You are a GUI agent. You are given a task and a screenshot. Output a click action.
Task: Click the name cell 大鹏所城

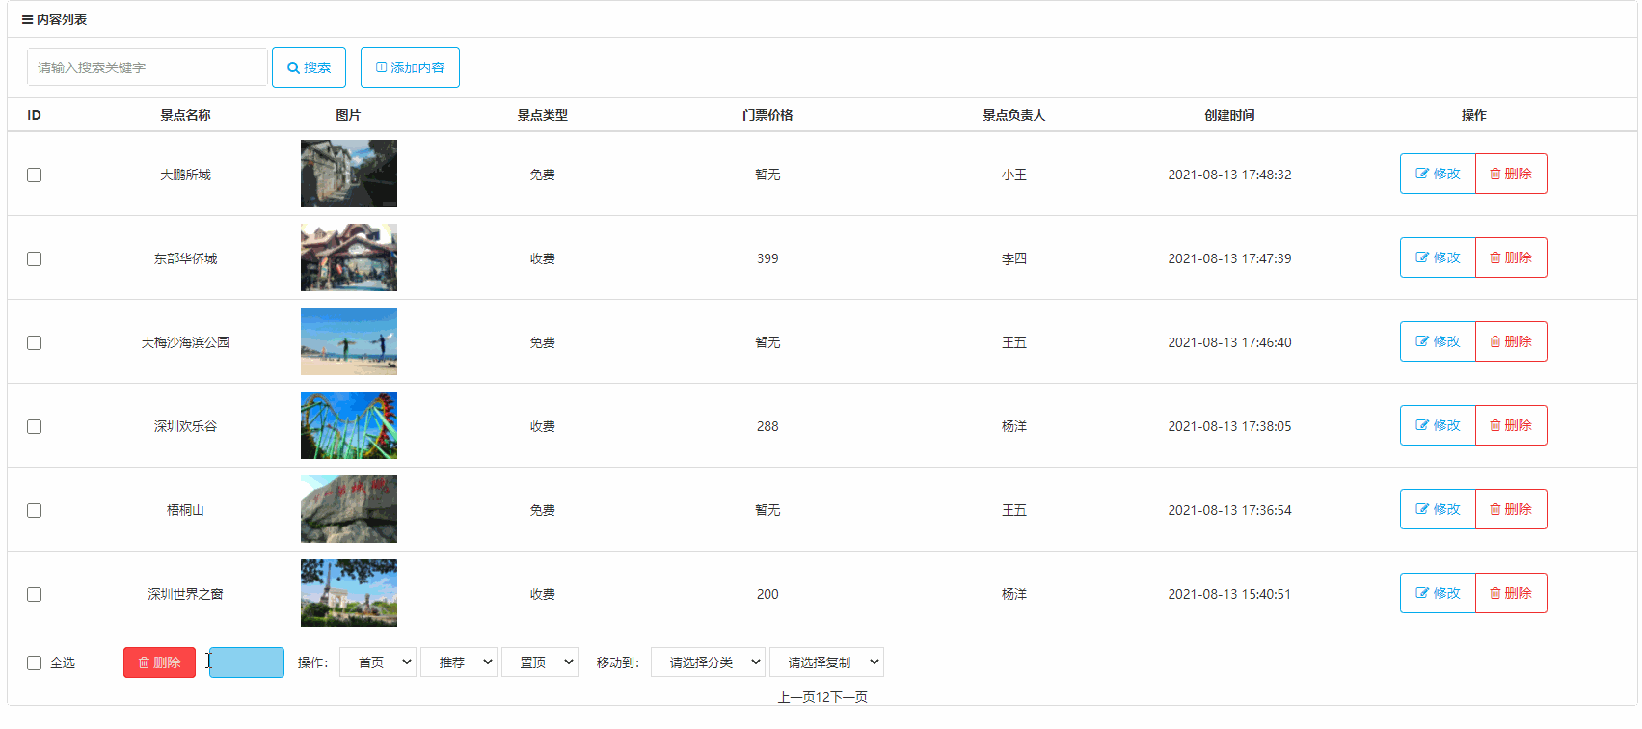point(185,175)
